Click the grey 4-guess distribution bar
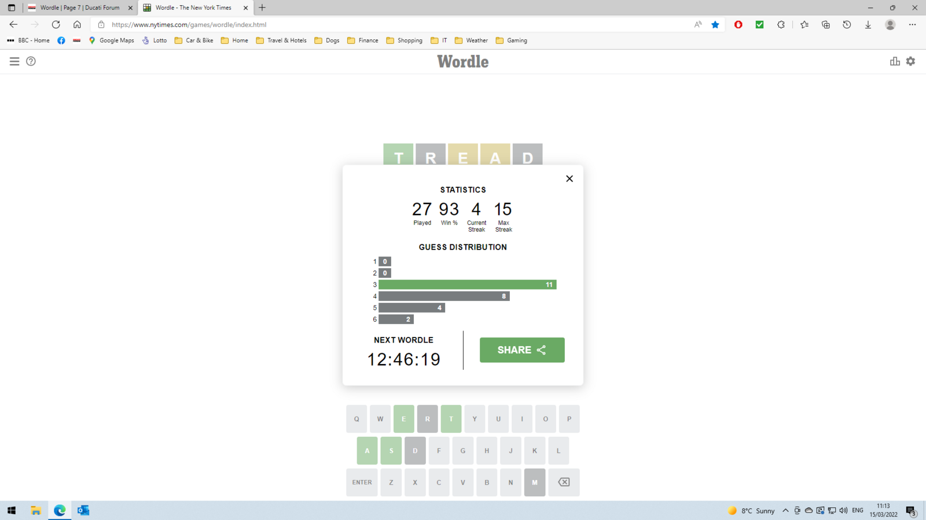 pyautogui.click(x=444, y=296)
